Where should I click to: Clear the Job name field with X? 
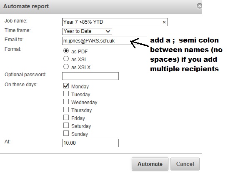164,22
